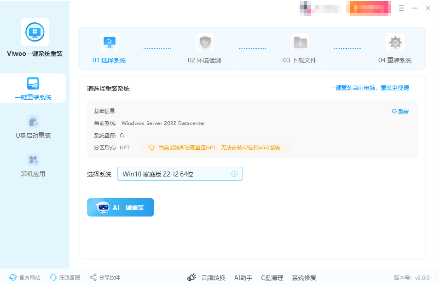Click the 基础信息 label

pos(104,111)
